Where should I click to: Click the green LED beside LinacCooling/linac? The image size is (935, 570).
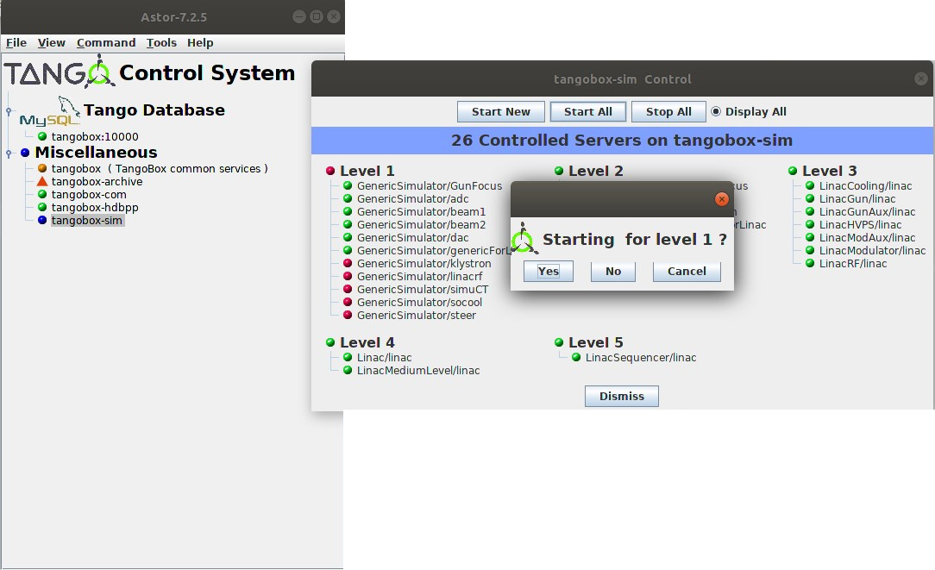(810, 185)
